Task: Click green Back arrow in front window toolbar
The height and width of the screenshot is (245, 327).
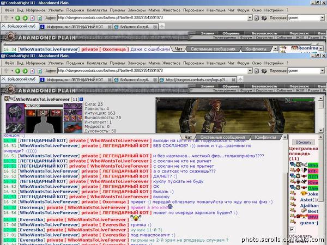Action: point(18,71)
